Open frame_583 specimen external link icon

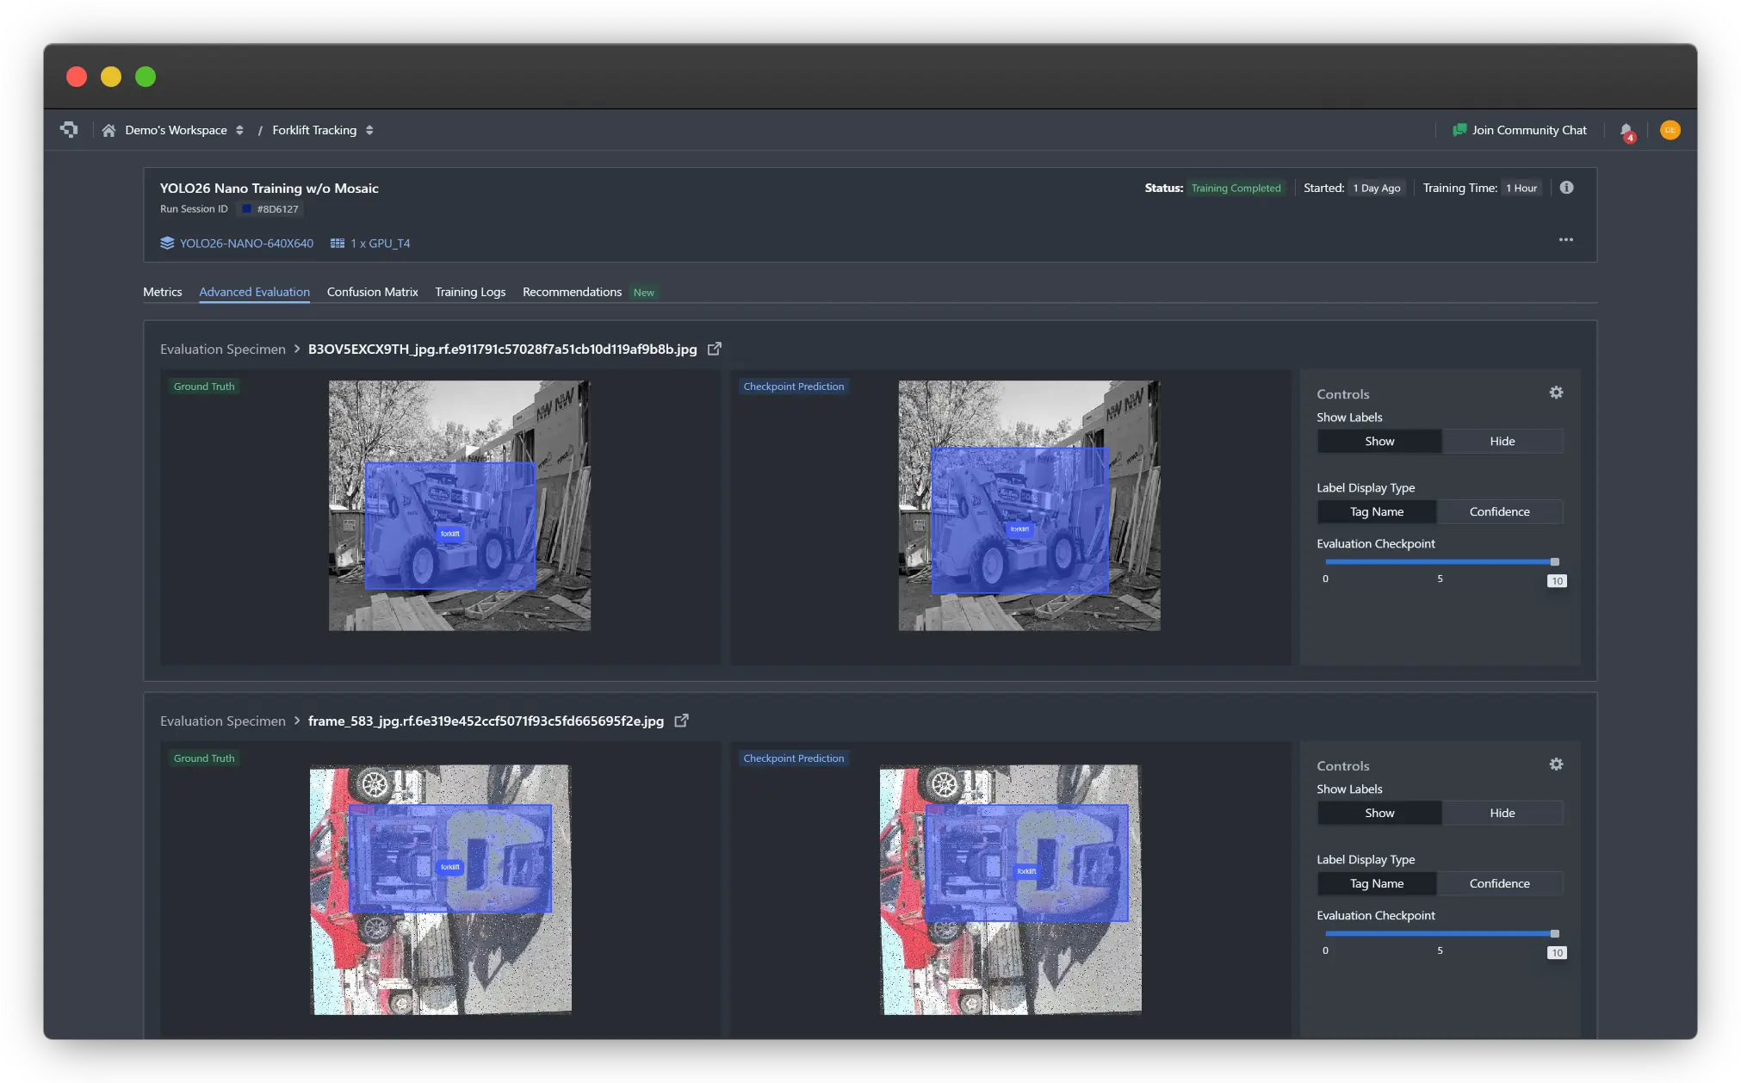click(681, 721)
